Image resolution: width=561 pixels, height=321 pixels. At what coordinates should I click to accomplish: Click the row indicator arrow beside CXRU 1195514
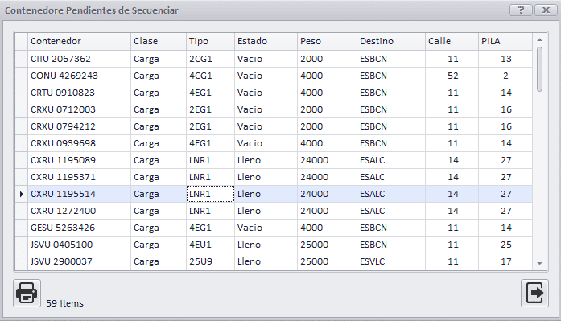pos(22,194)
